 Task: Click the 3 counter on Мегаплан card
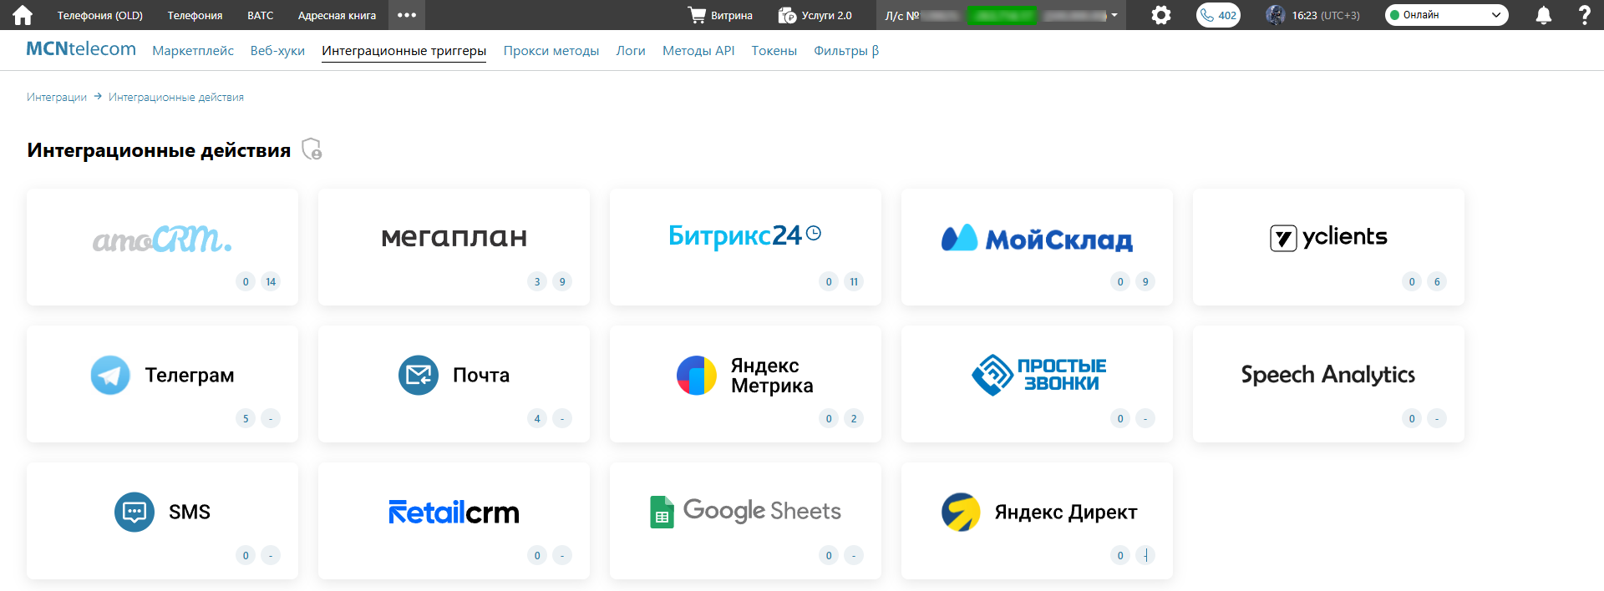(x=537, y=281)
